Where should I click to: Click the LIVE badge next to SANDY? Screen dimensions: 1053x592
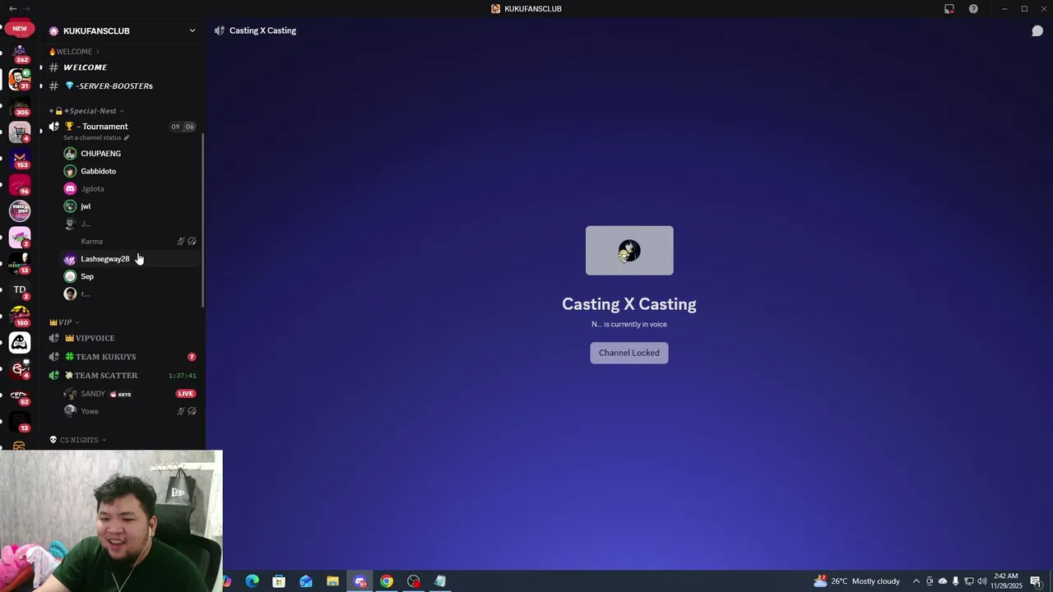pos(186,394)
